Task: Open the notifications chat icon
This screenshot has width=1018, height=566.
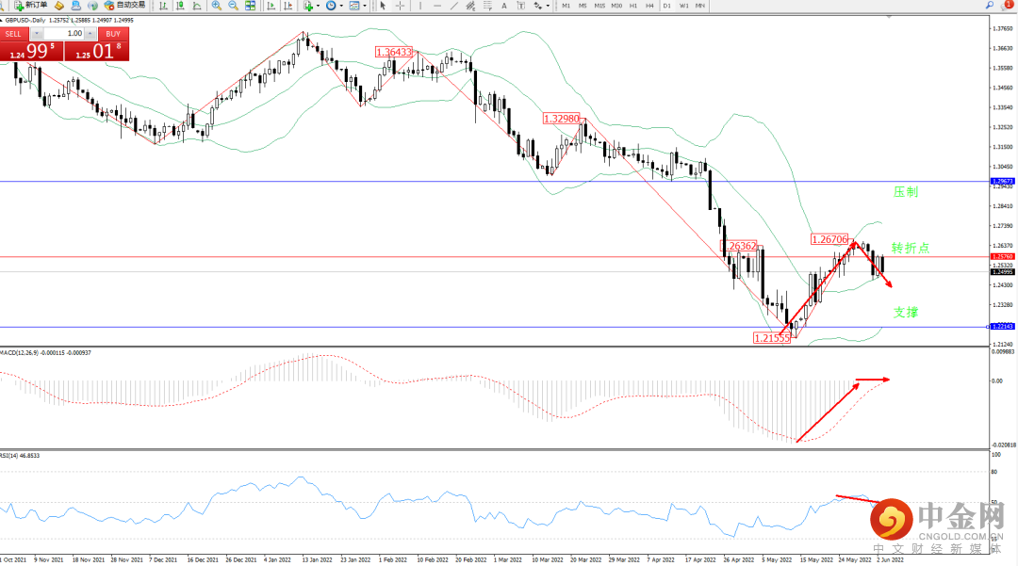Action: pos(1007,6)
